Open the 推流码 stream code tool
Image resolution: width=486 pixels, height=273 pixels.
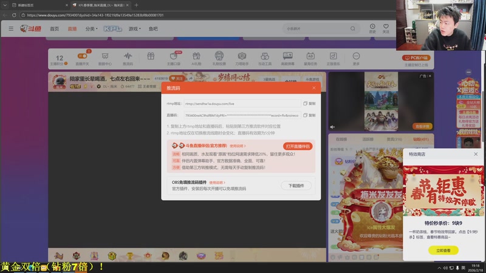(128, 59)
